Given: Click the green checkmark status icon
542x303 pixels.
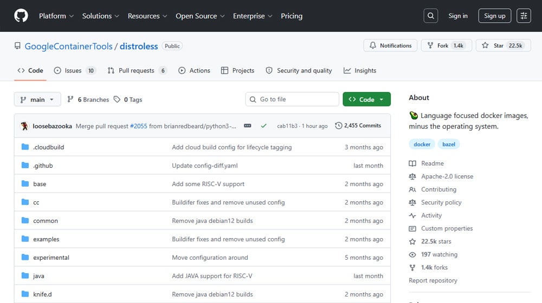Looking at the screenshot, I should 263,126.
